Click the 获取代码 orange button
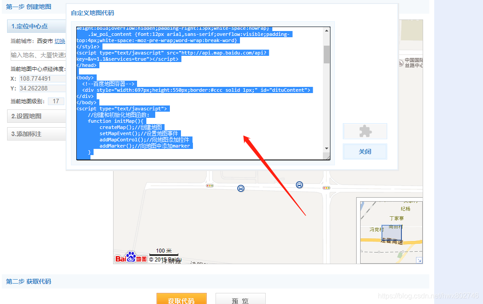 click(x=181, y=299)
